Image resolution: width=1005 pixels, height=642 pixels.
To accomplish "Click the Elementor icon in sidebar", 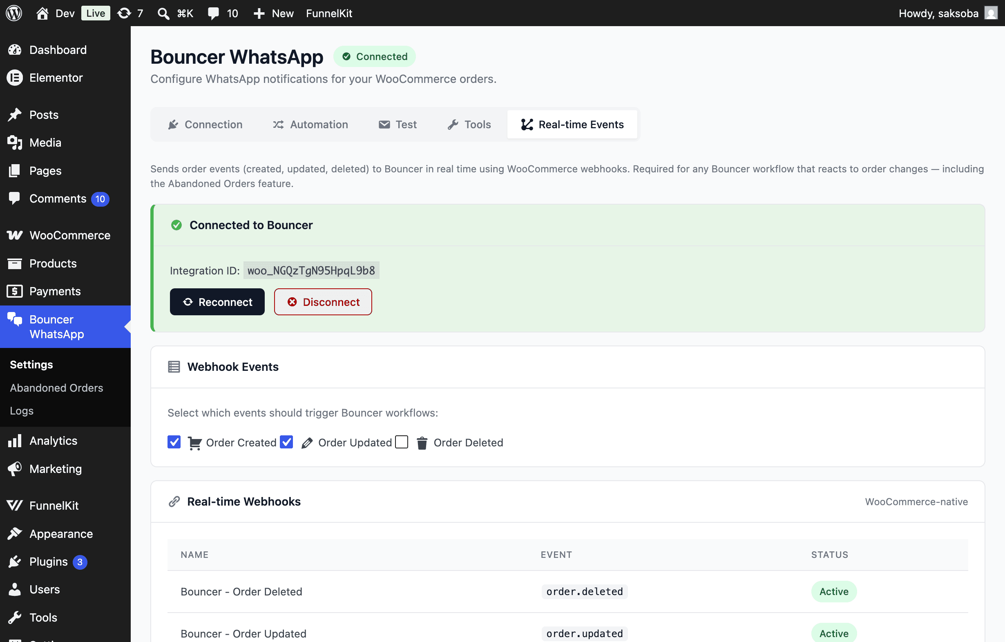I will [15, 78].
